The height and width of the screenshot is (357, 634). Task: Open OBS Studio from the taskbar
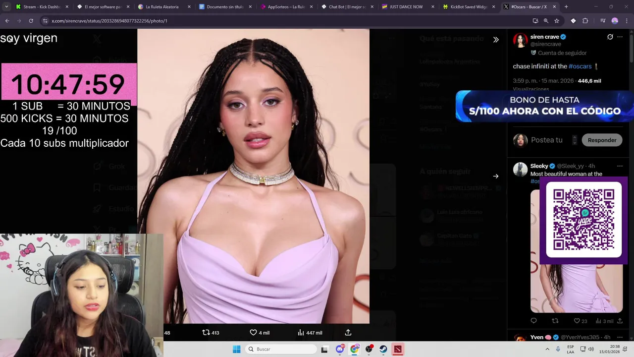(369, 349)
